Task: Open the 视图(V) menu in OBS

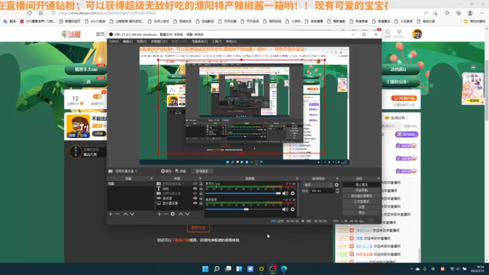Action: point(142,42)
